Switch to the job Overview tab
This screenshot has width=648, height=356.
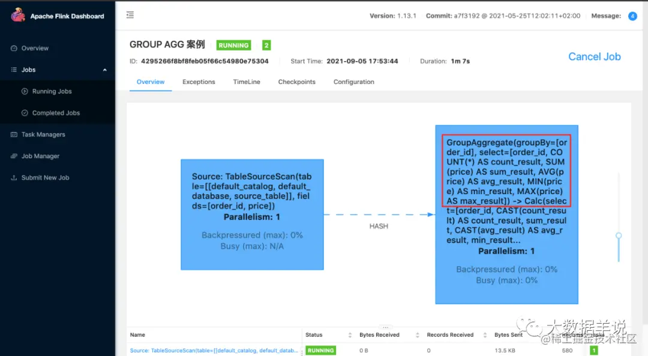point(151,82)
